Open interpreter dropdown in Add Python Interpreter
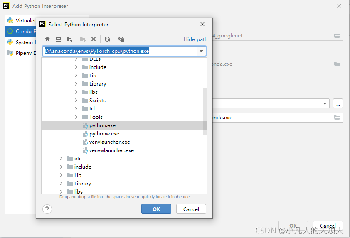 pyautogui.click(x=325, y=103)
